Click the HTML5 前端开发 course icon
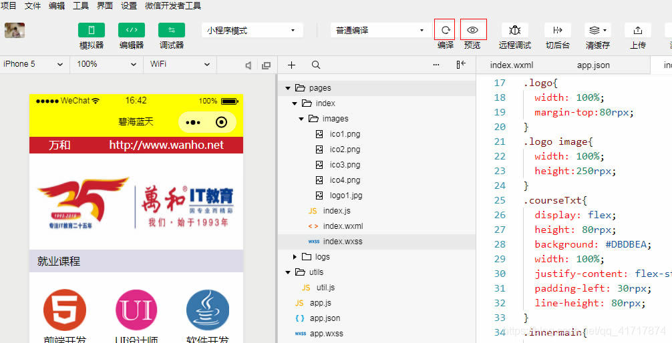The height and width of the screenshot is (343, 672). [x=65, y=310]
